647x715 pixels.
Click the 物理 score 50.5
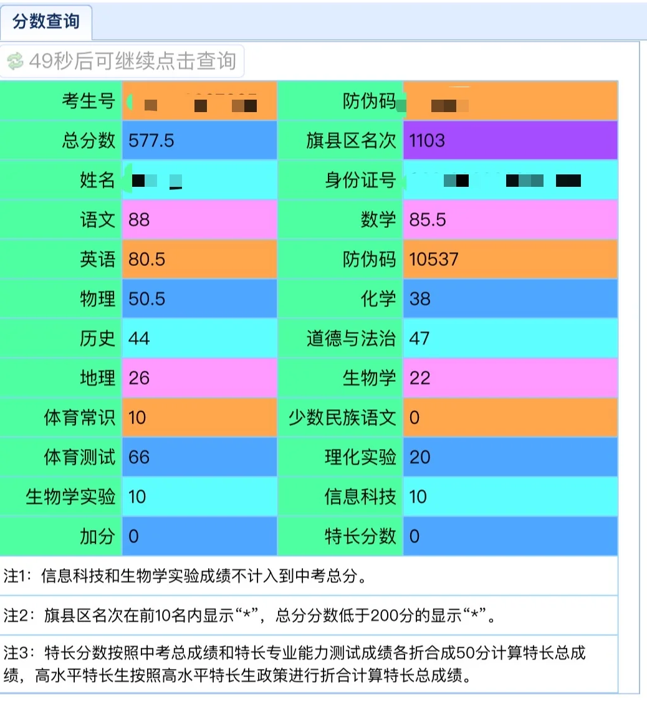click(x=146, y=299)
